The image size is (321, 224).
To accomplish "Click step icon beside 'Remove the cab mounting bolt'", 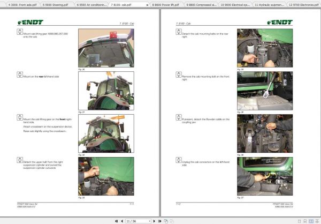I will coord(179,74).
